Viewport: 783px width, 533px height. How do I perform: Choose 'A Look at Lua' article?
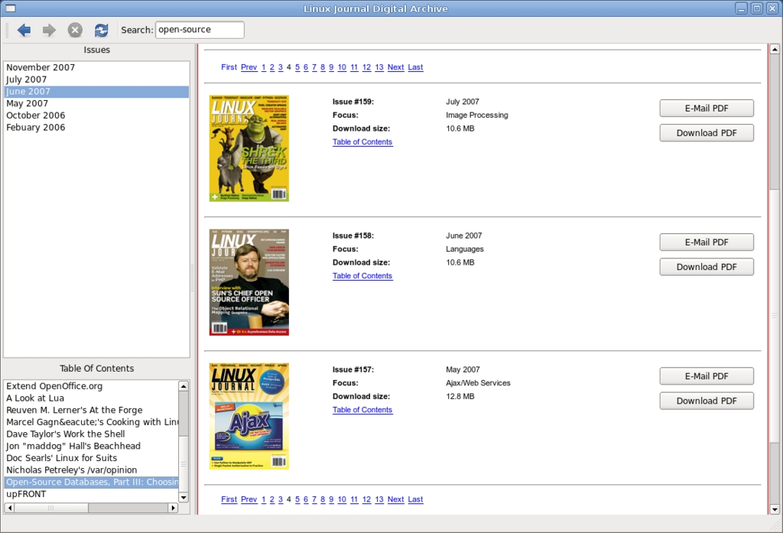35,398
